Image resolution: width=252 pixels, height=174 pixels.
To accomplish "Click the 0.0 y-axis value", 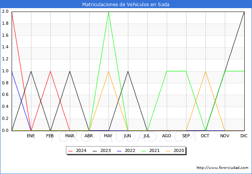I will (5, 130).
